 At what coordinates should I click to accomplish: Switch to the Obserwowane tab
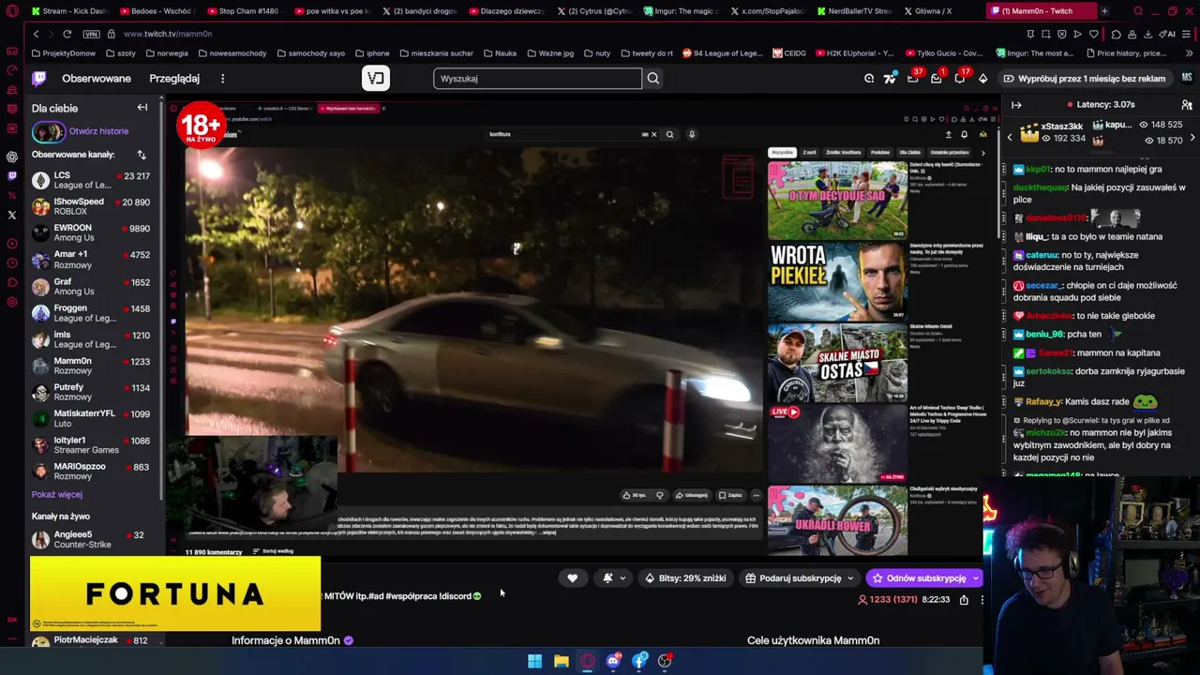pos(97,79)
